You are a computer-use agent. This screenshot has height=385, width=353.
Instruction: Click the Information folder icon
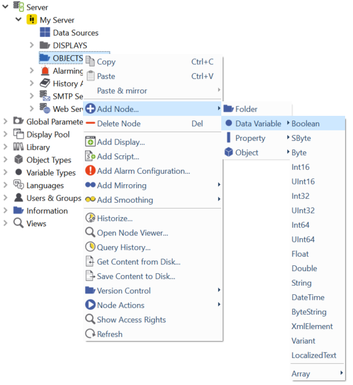click(18, 210)
